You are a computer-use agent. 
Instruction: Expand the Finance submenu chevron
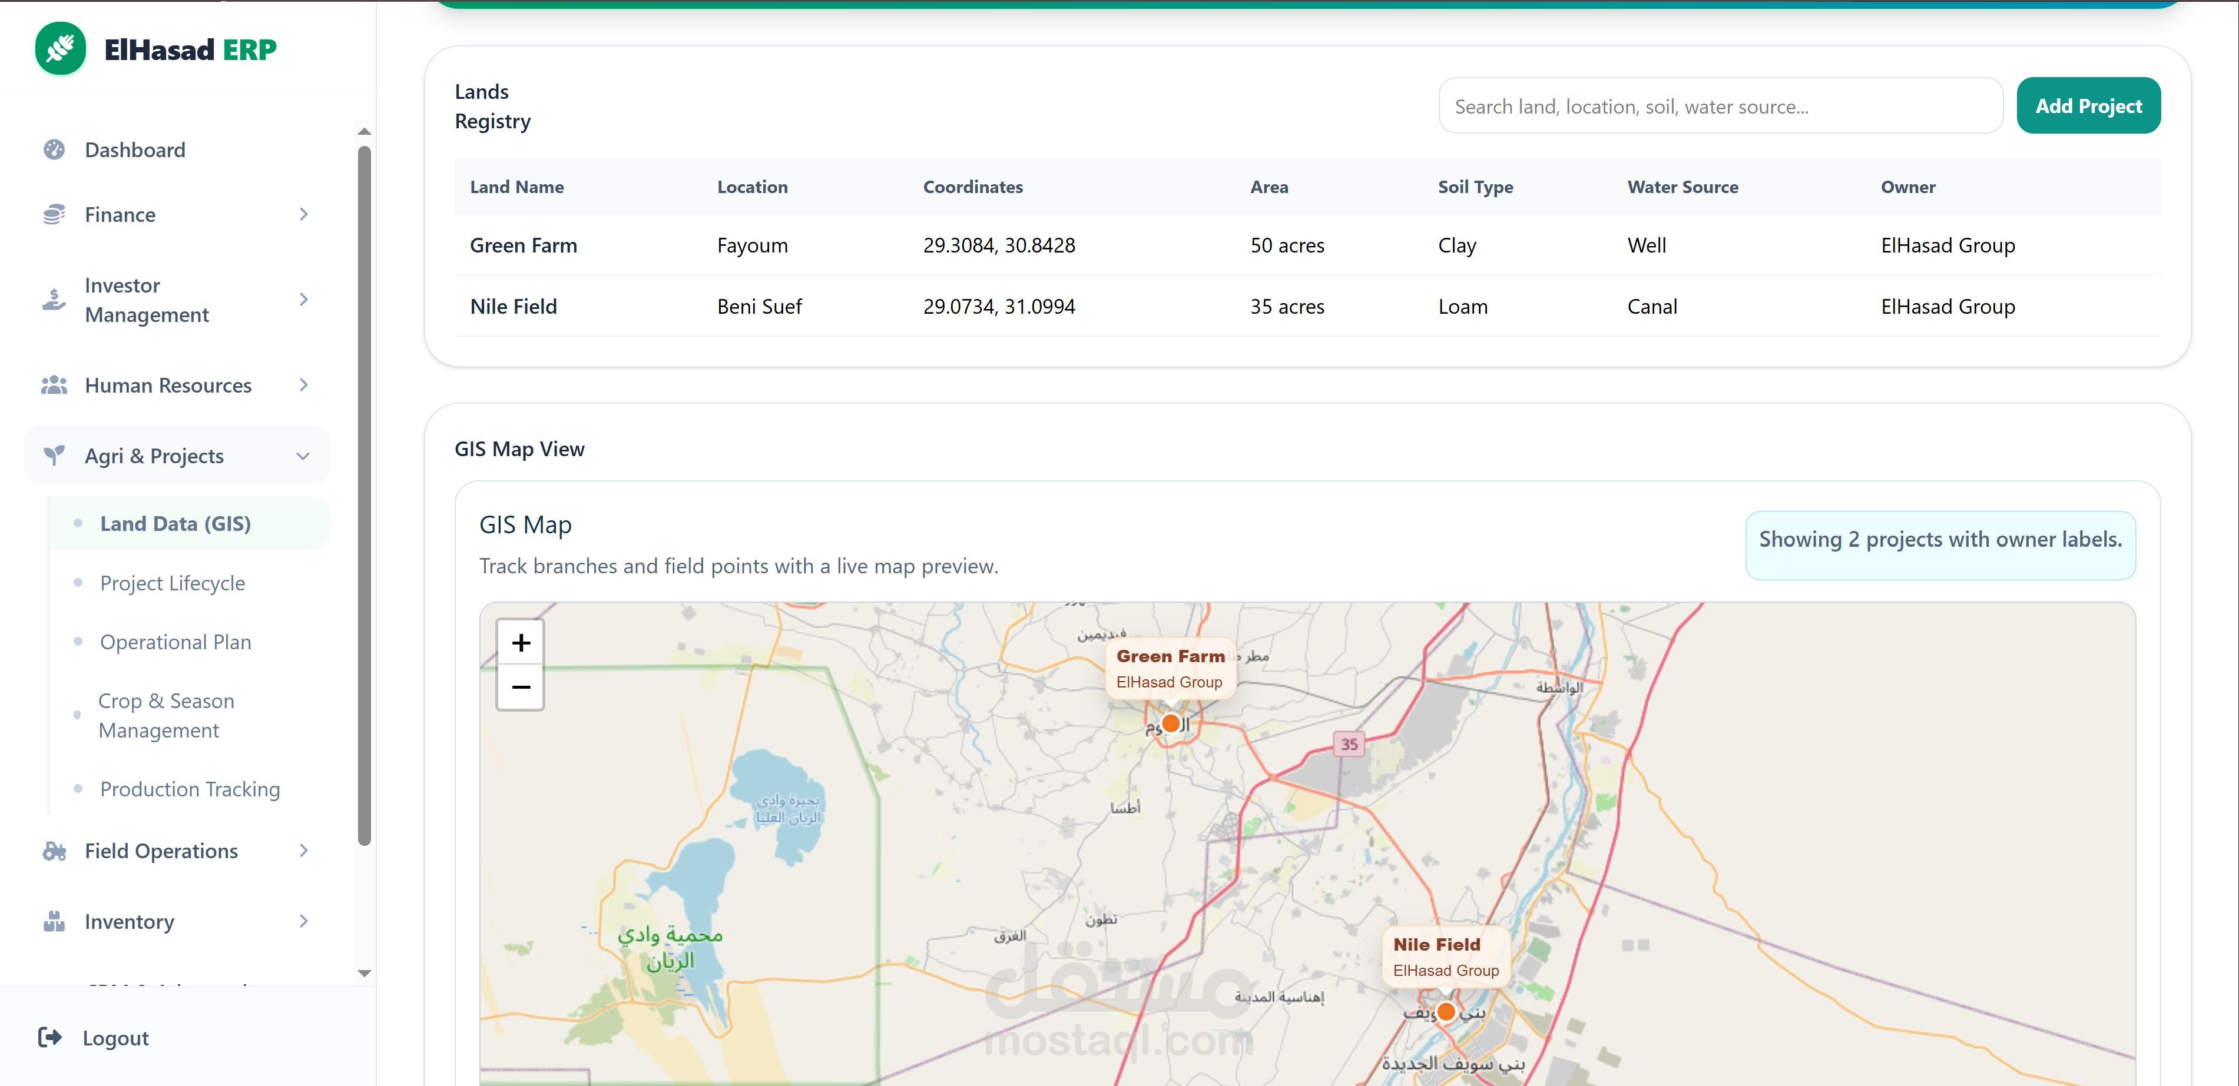[303, 215]
